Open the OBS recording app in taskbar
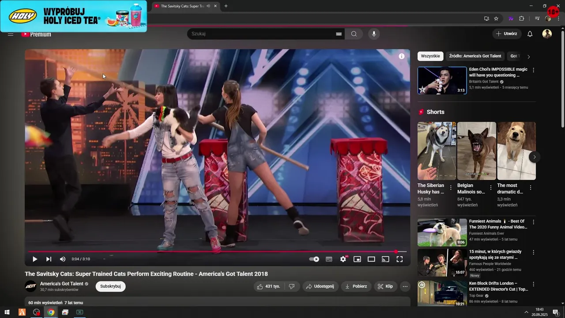 click(x=37, y=312)
